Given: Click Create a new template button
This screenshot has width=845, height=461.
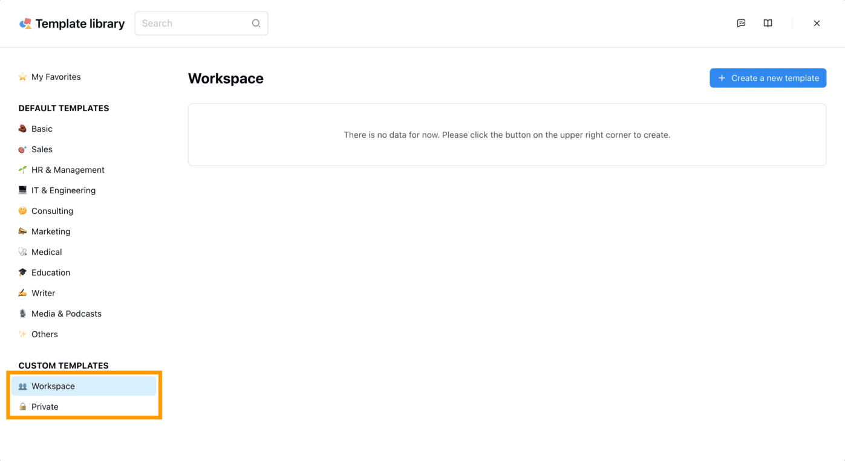Looking at the screenshot, I should [768, 78].
